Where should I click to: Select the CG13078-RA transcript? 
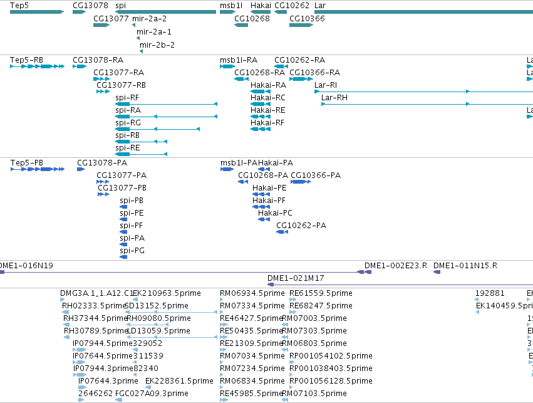(x=80, y=66)
